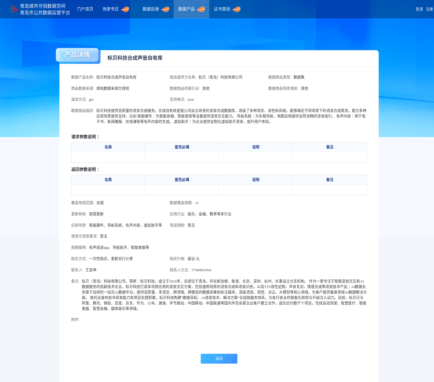Click contact person name 王显坤
Viewport: 434px width, 382px height.
[91, 270]
